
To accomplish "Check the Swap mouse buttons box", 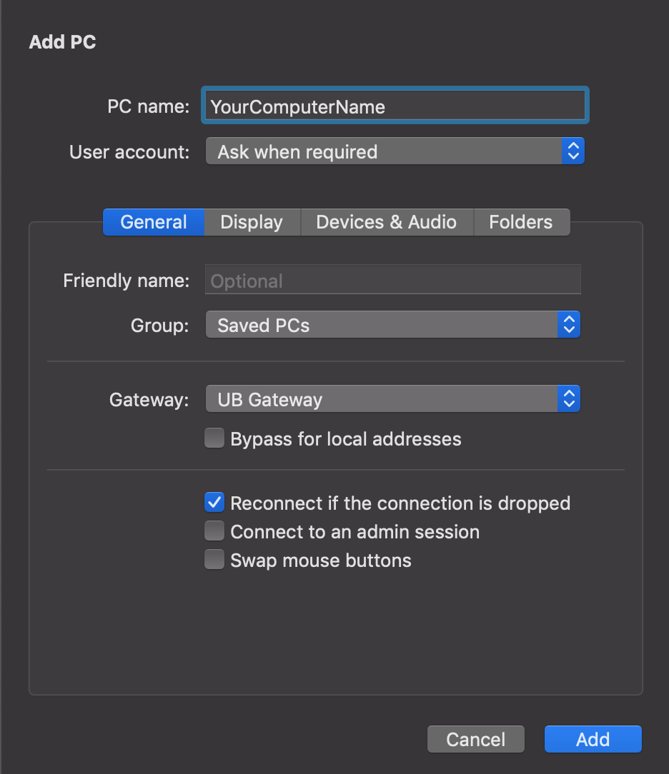I will click(x=214, y=560).
